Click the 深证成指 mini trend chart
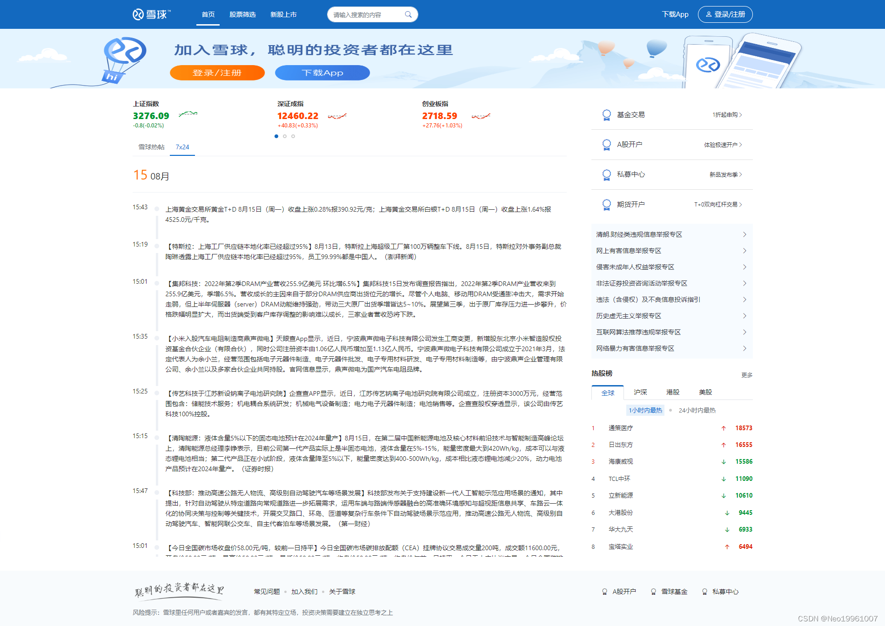This screenshot has height=626, width=885. click(x=337, y=116)
